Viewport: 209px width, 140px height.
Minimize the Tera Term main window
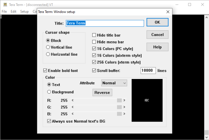tap(177, 5)
